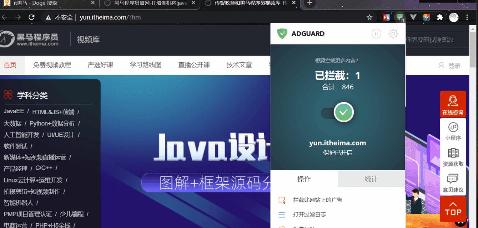Open 技术文章 navigation item
Viewport: 478px width, 228px height.
239,65
